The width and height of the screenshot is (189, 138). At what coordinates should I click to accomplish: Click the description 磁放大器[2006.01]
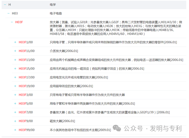point(62,121)
